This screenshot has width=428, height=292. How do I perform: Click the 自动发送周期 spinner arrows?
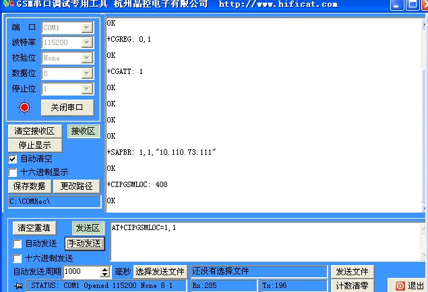click(x=105, y=272)
